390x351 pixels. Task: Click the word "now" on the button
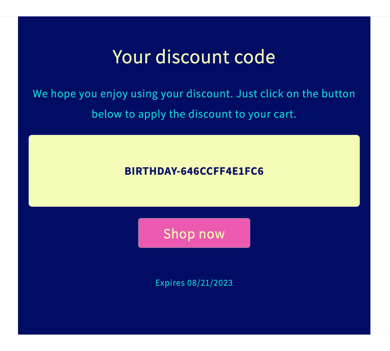point(211,234)
